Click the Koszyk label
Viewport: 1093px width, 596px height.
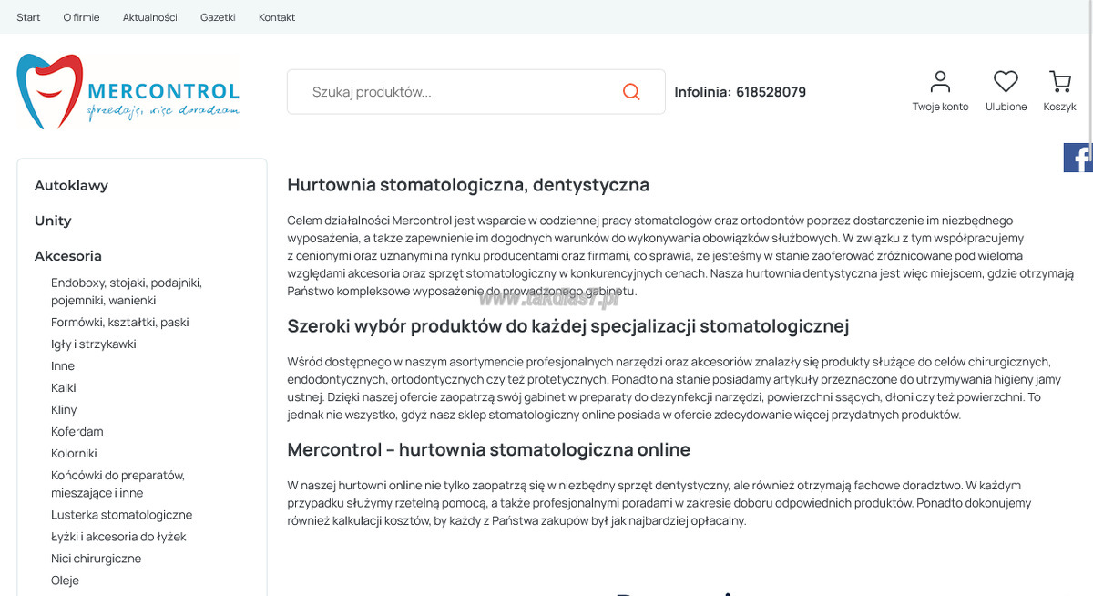(x=1060, y=108)
